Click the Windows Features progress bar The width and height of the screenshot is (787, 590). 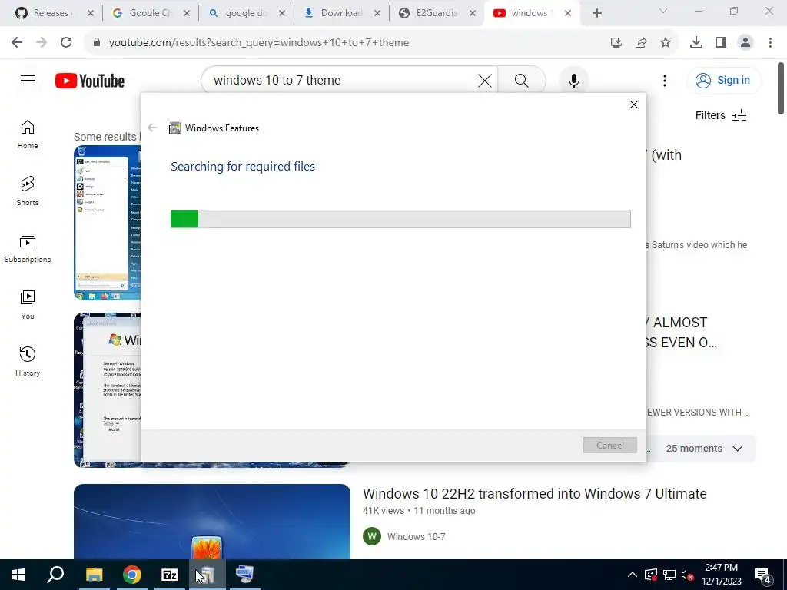[x=400, y=219]
